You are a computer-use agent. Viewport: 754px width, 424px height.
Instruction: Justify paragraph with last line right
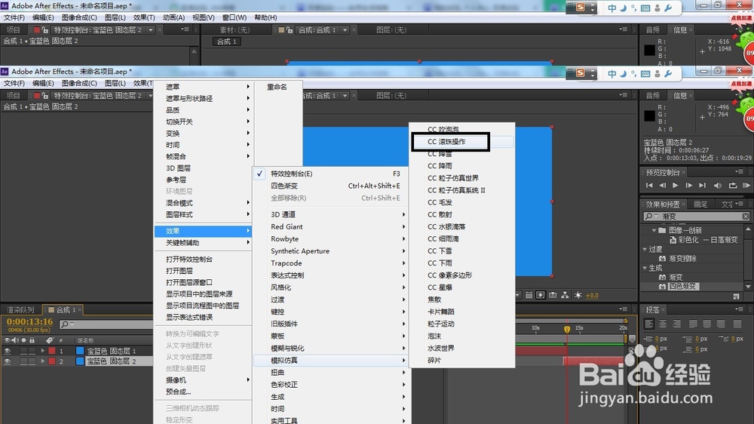tap(721, 324)
